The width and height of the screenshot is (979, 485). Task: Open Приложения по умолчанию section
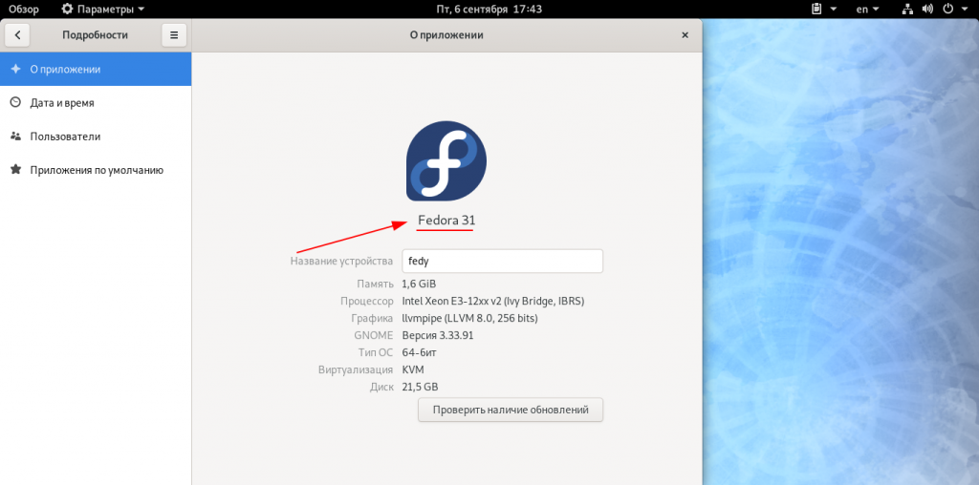[96, 170]
